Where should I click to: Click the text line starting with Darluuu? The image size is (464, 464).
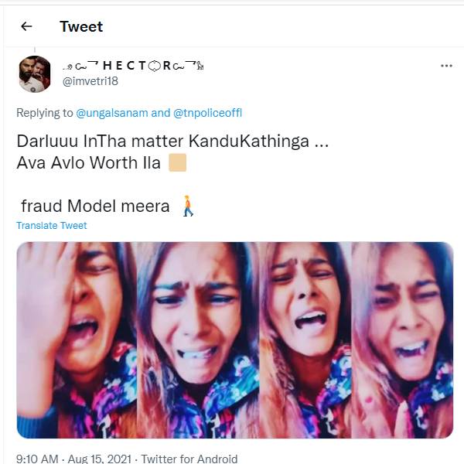point(165,143)
